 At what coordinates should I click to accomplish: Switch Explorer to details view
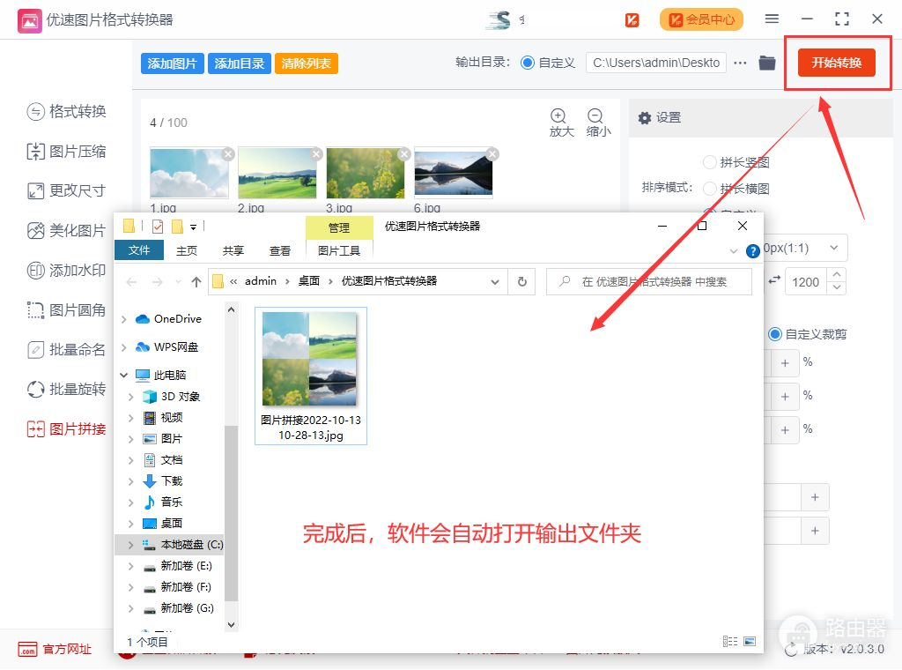[730, 641]
